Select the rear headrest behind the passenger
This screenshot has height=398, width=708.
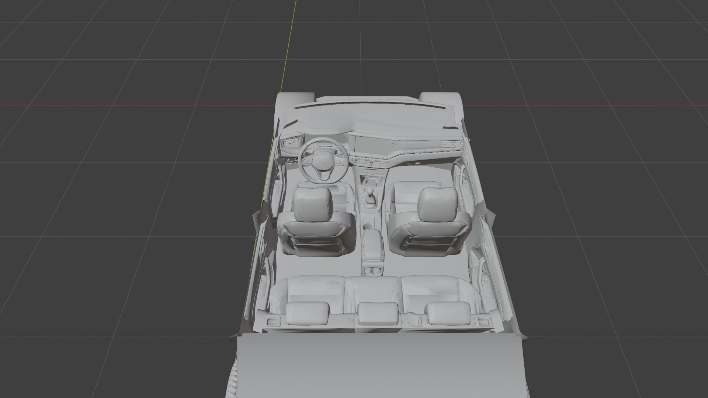pos(449,313)
